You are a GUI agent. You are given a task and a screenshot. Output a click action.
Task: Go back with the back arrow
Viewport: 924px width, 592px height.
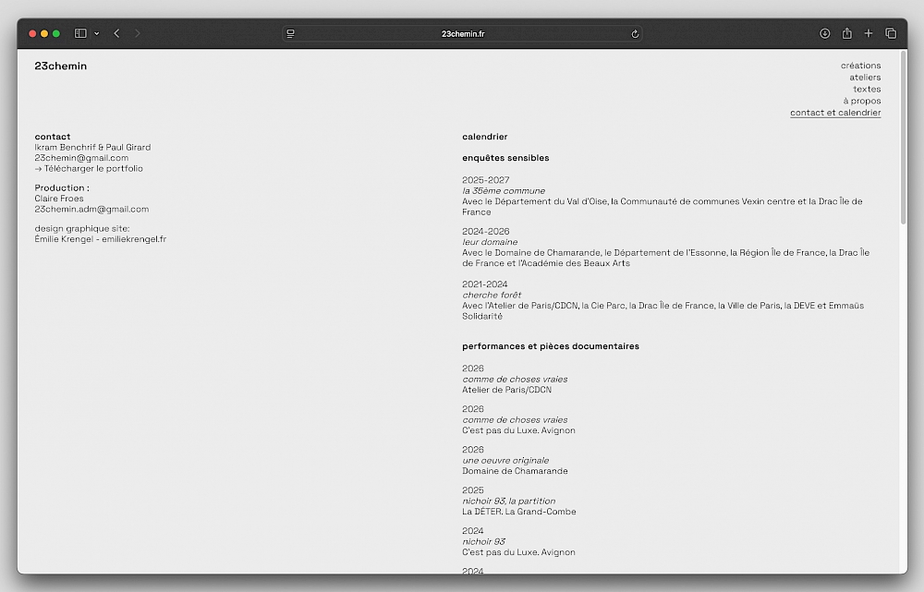click(x=116, y=33)
